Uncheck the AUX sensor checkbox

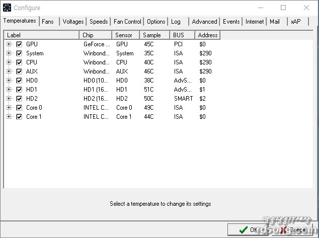19,71
